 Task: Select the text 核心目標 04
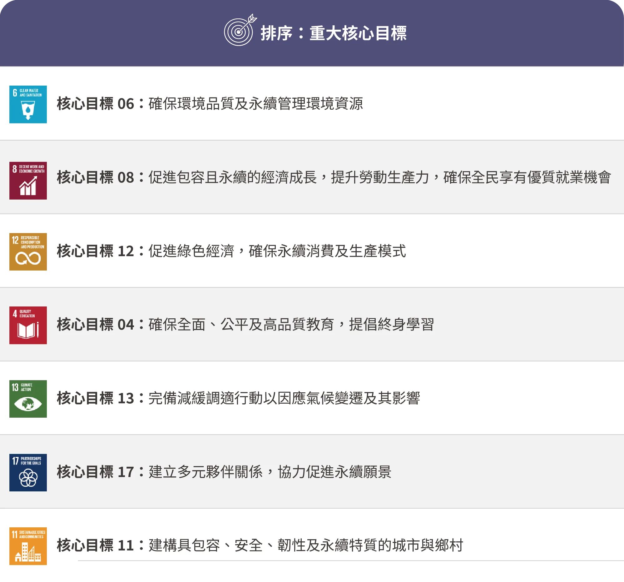coord(96,325)
